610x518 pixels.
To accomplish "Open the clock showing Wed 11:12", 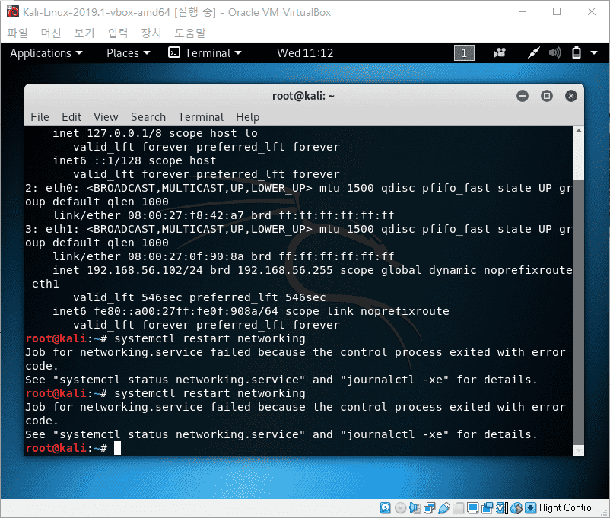I will pos(305,53).
